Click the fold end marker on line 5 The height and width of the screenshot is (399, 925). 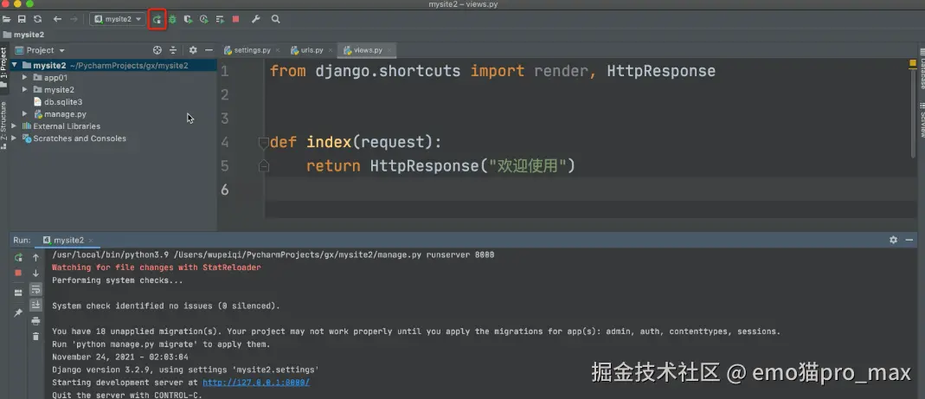pos(264,166)
